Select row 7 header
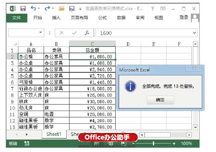The image size is (216, 152). coord(12,89)
